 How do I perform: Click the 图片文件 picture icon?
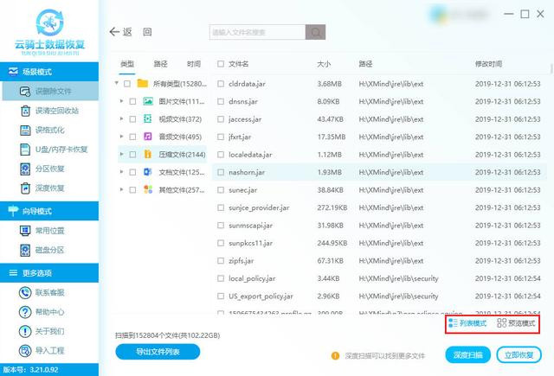tap(148, 101)
